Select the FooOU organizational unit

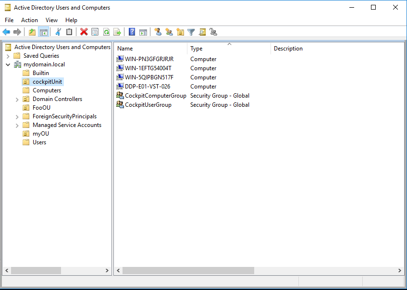coord(41,108)
